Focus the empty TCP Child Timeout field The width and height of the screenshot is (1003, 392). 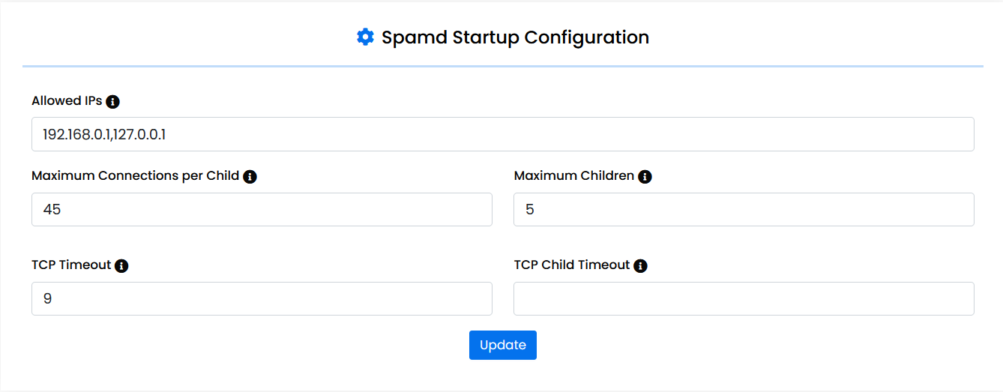tap(743, 298)
